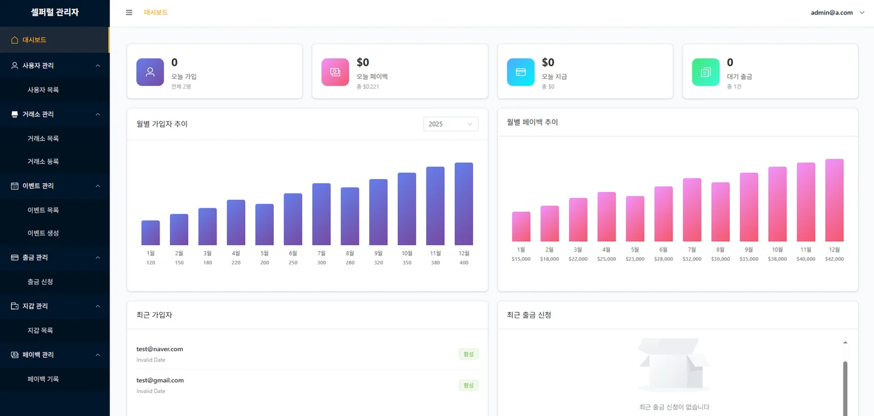Click the home icon beside 대시보드
This screenshot has width=874, height=416.
[15, 40]
